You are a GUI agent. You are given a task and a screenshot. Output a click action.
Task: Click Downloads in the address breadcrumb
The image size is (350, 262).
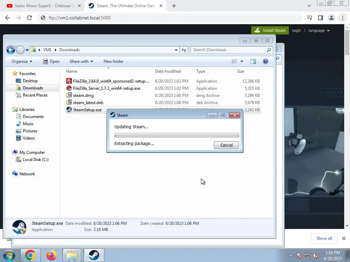pos(69,50)
